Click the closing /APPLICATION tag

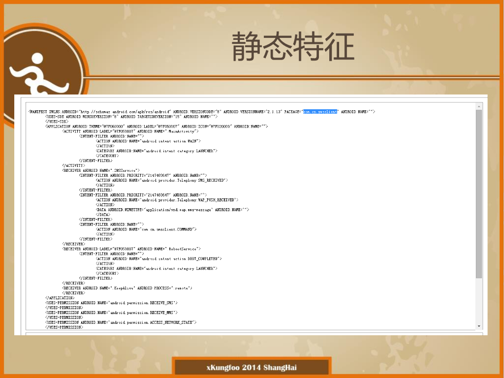(60, 298)
